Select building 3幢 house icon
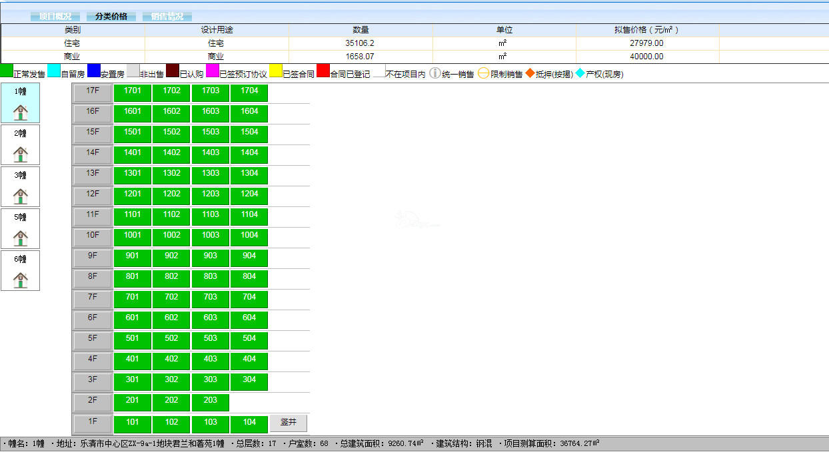Screen dimensions: 829x452 pos(21,196)
